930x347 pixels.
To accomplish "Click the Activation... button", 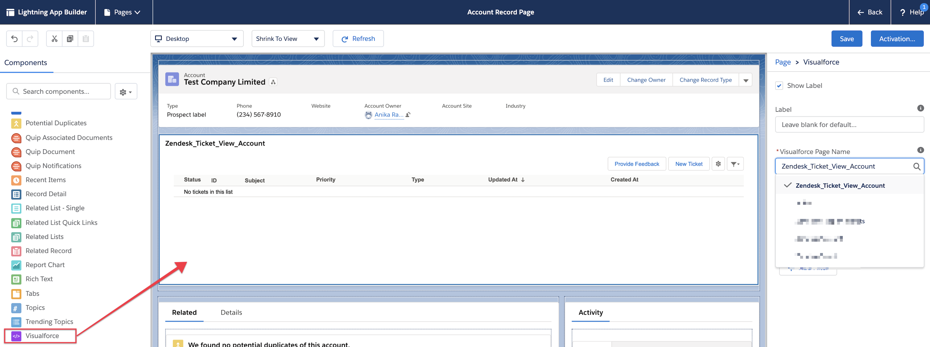I will pyautogui.click(x=897, y=39).
